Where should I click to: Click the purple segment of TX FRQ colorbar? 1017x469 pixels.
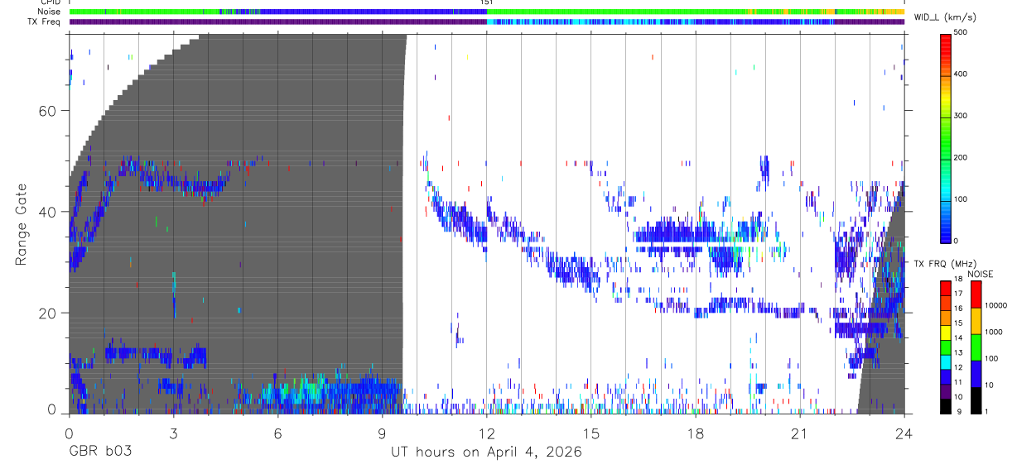pos(946,391)
